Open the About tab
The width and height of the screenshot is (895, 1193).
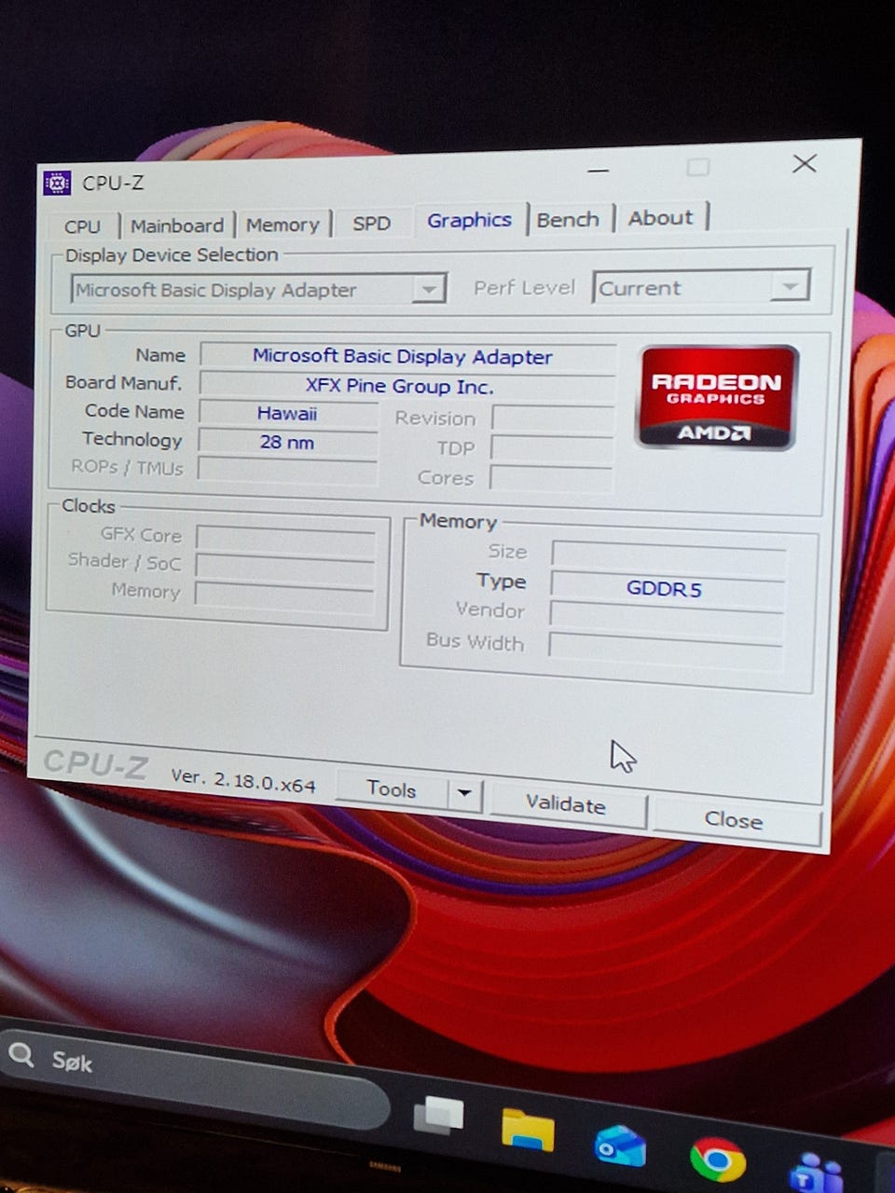click(661, 217)
